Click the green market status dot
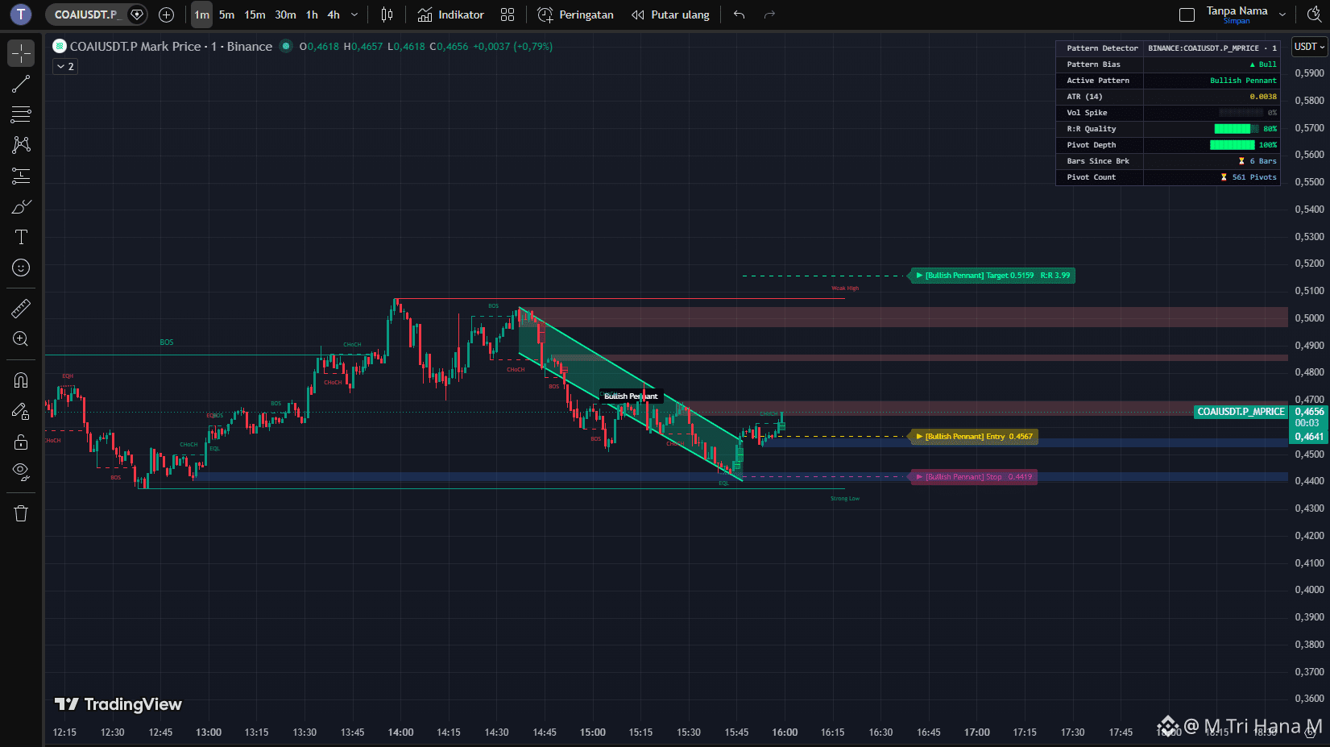1330x747 pixels. 285,46
